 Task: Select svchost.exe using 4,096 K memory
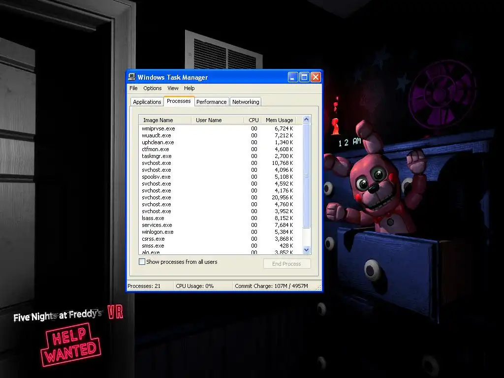coord(220,170)
